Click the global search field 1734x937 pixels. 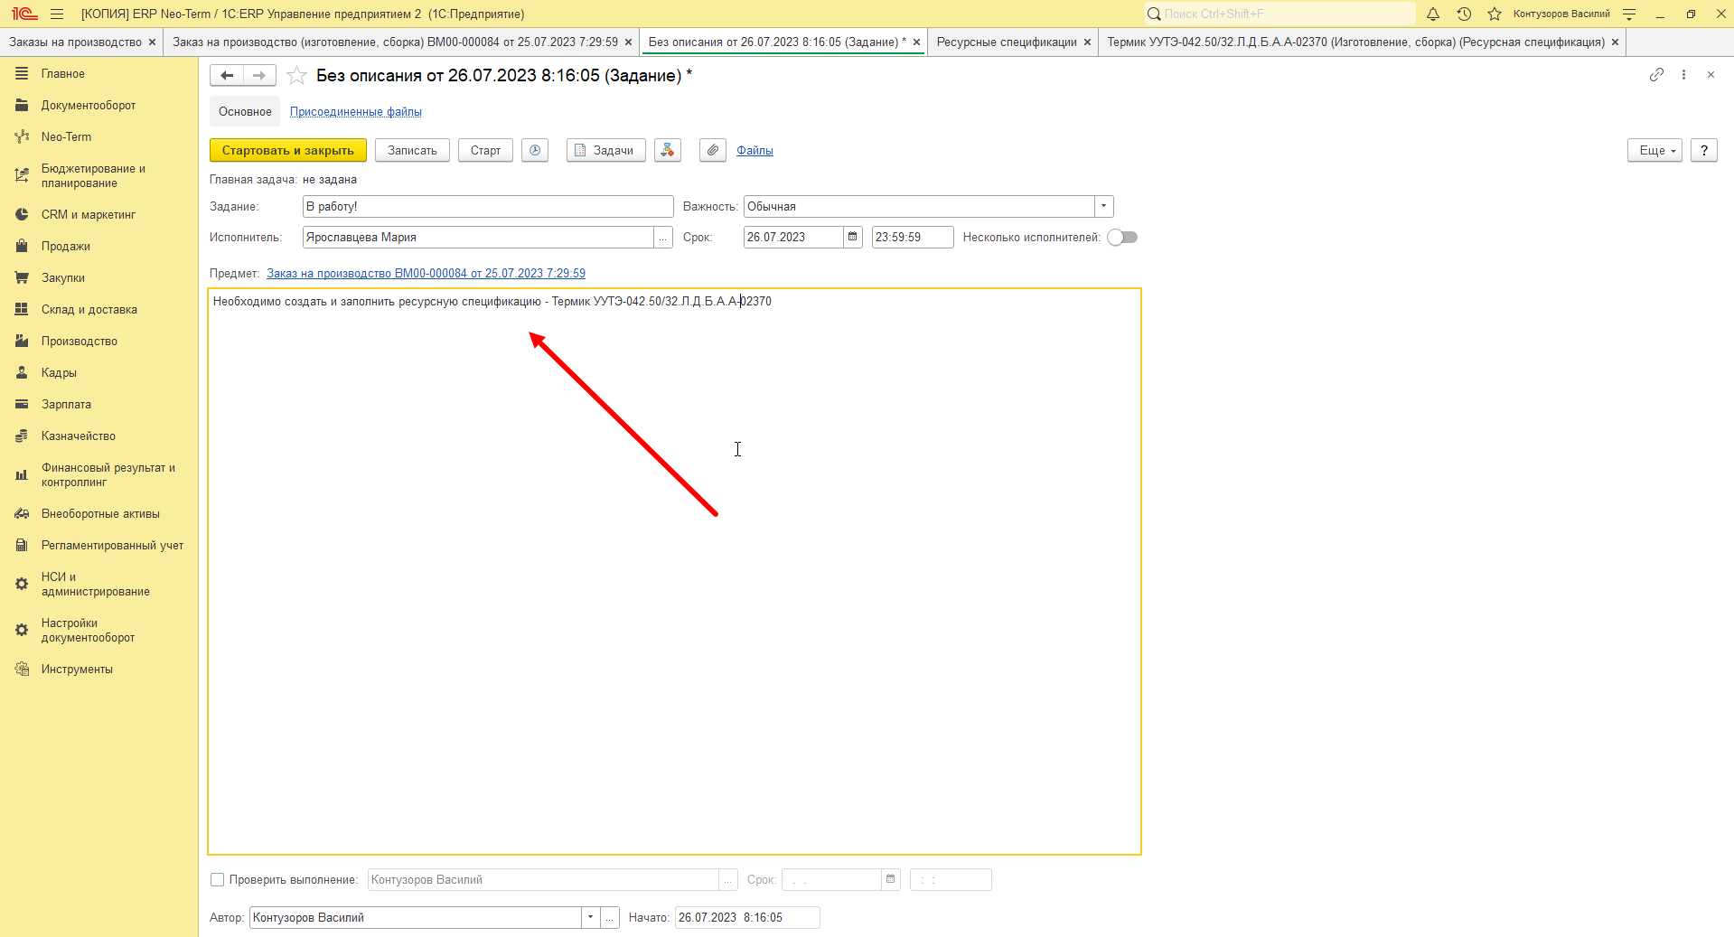[1281, 14]
